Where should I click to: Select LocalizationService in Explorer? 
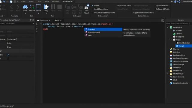[181, 83]
